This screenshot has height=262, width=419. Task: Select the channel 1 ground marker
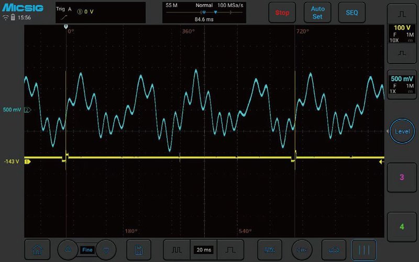(28, 161)
